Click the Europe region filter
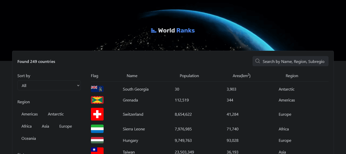The image size is (346, 154). pyautogui.click(x=65, y=126)
